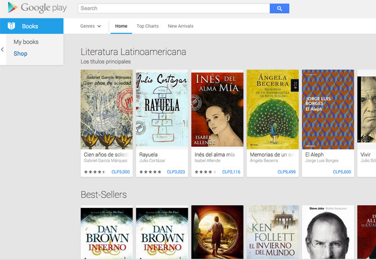Screen dimensions: 376x260
Task: Open Ángela Becerra peacock book cover
Action: (x=272, y=109)
